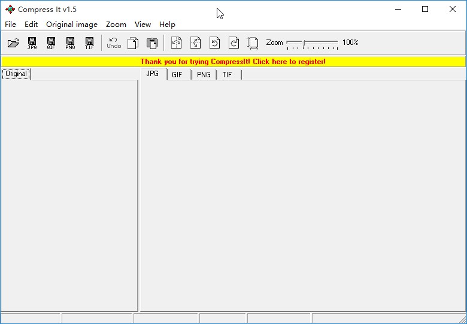The width and height of the screenshot is (467, 324).
Task: Save image as GIF from toolbar
Action: click(x=51, y=43)
